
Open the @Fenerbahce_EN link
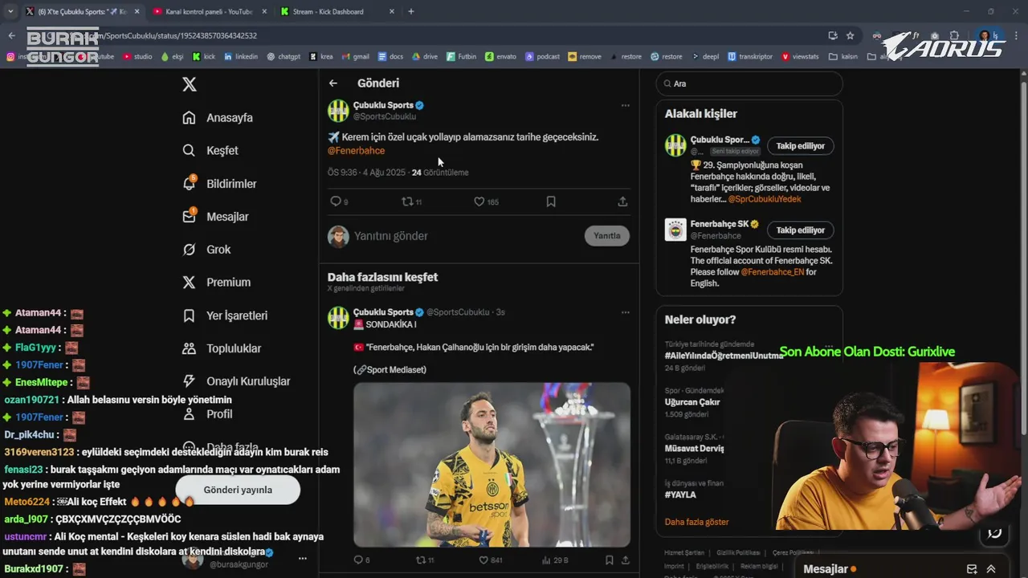(772, 272)
